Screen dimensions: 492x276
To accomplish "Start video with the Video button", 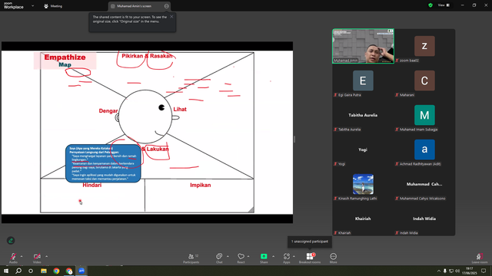I will coord(37,258).
